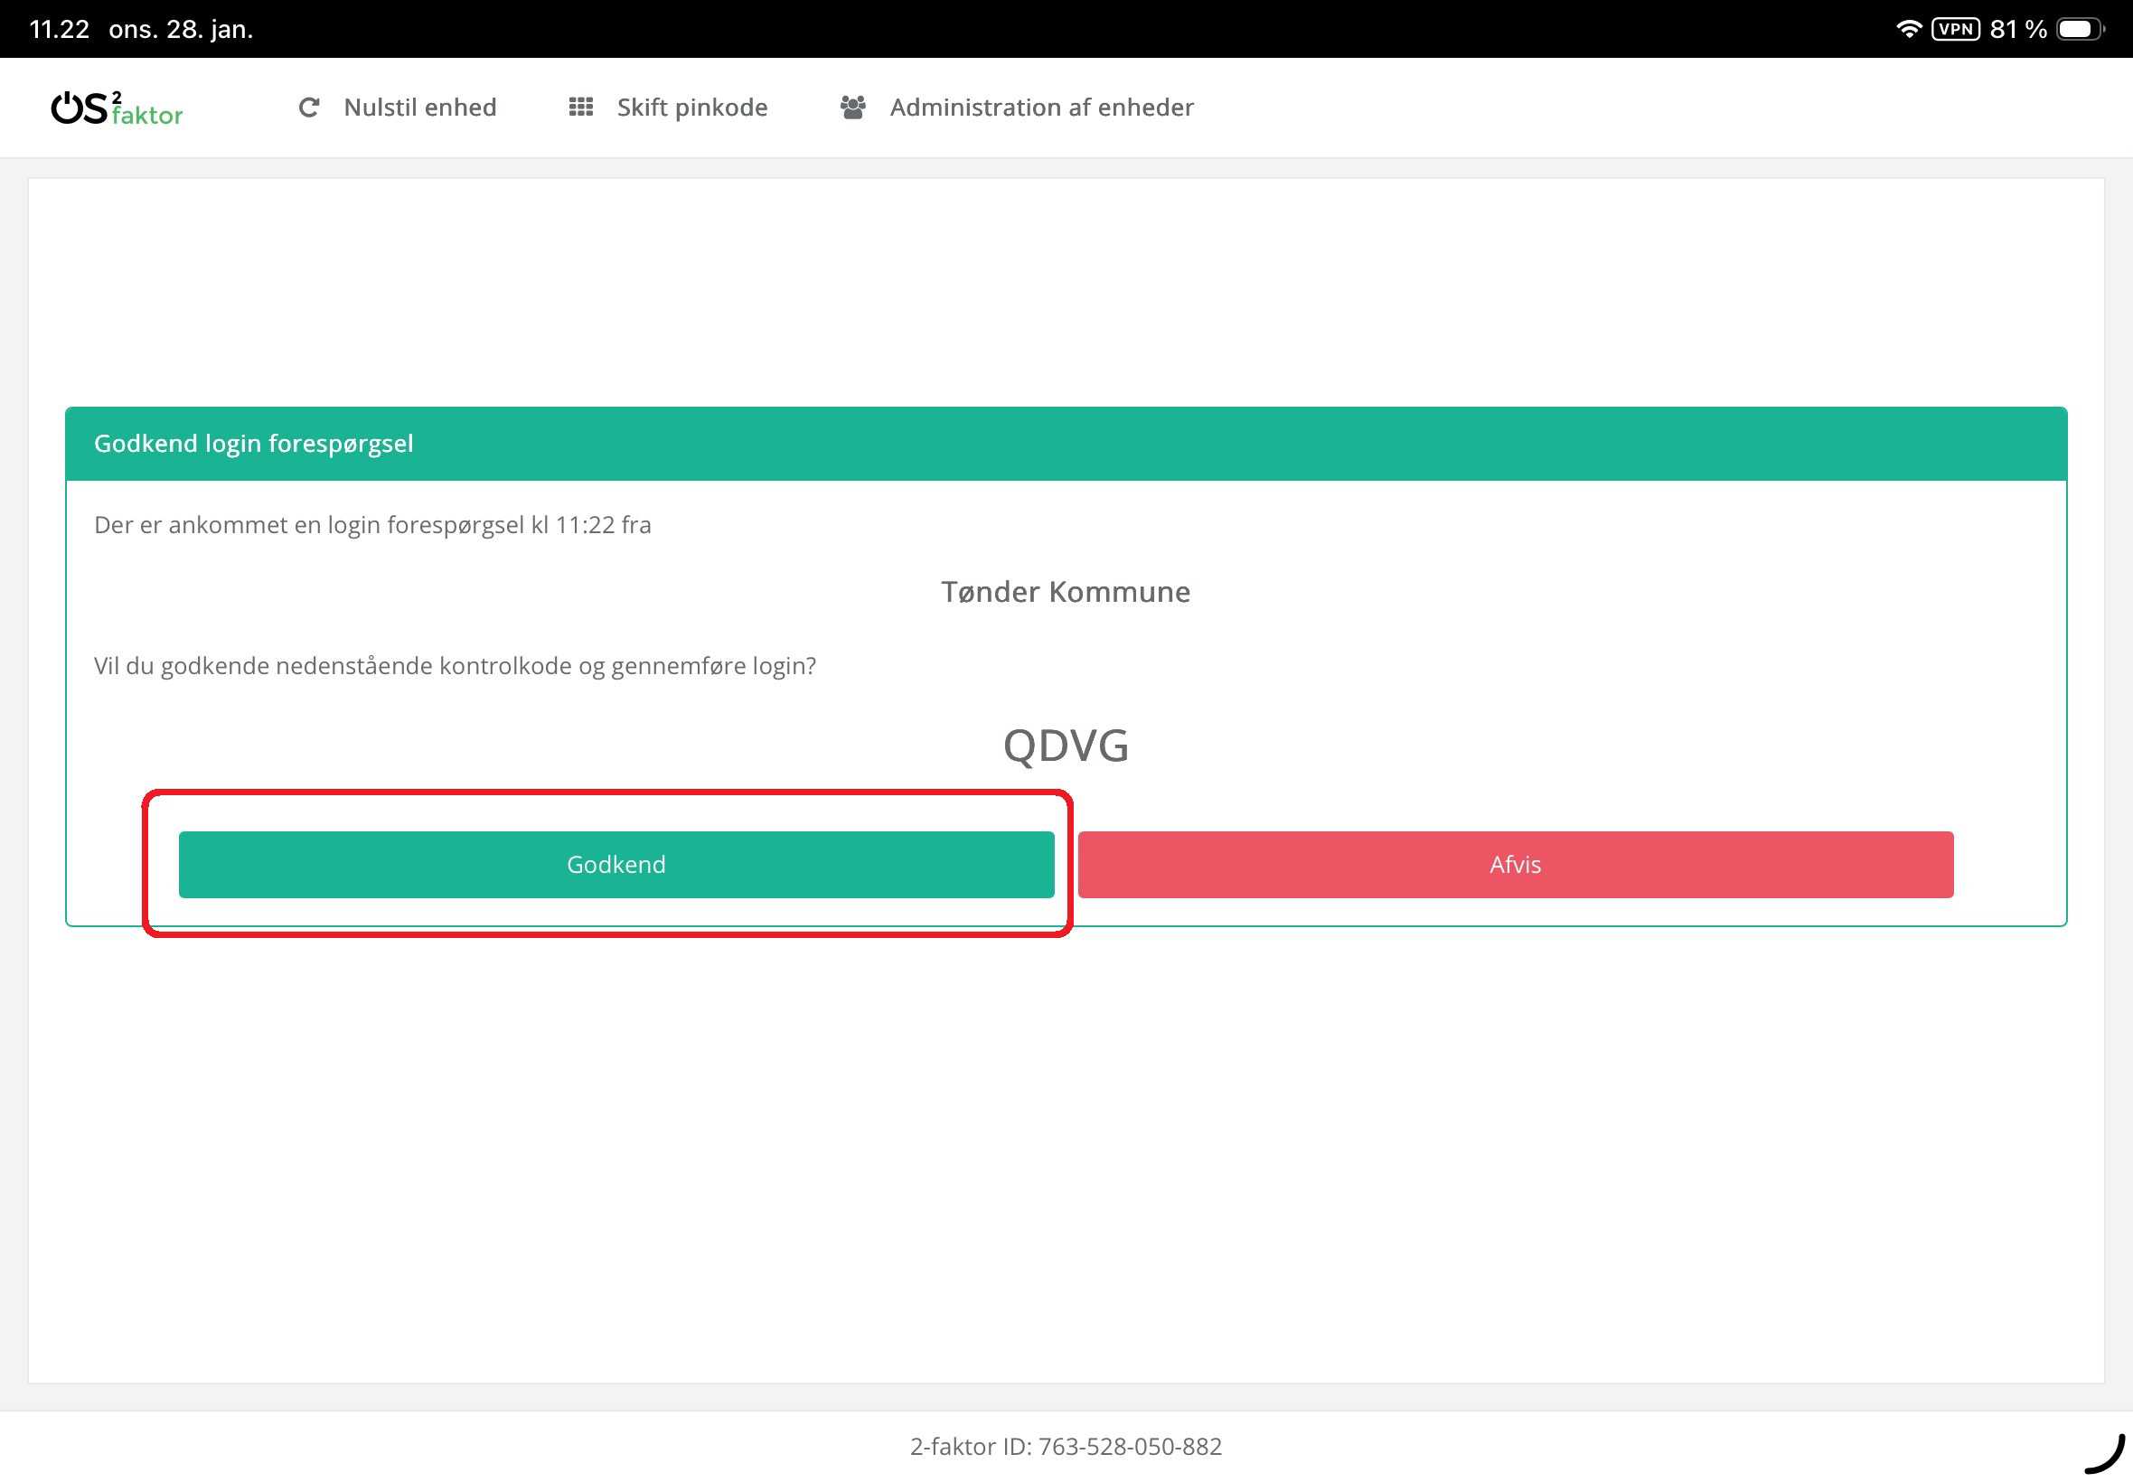Click the Administration af enheder users icon

852,108
